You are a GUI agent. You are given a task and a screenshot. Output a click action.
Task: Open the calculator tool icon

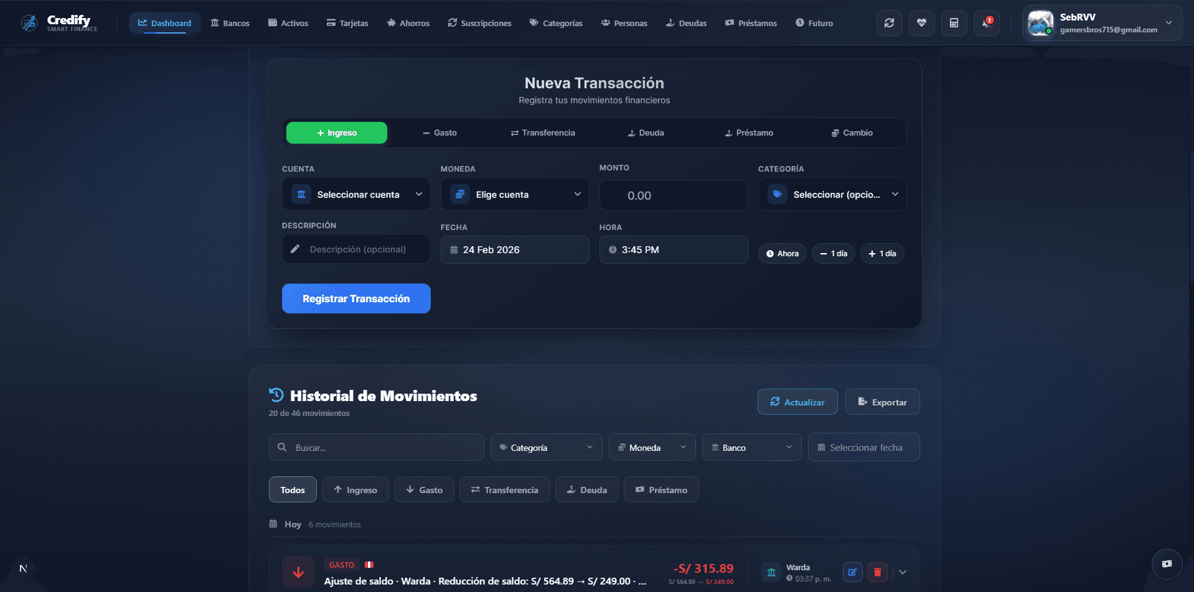coord(954,22)
